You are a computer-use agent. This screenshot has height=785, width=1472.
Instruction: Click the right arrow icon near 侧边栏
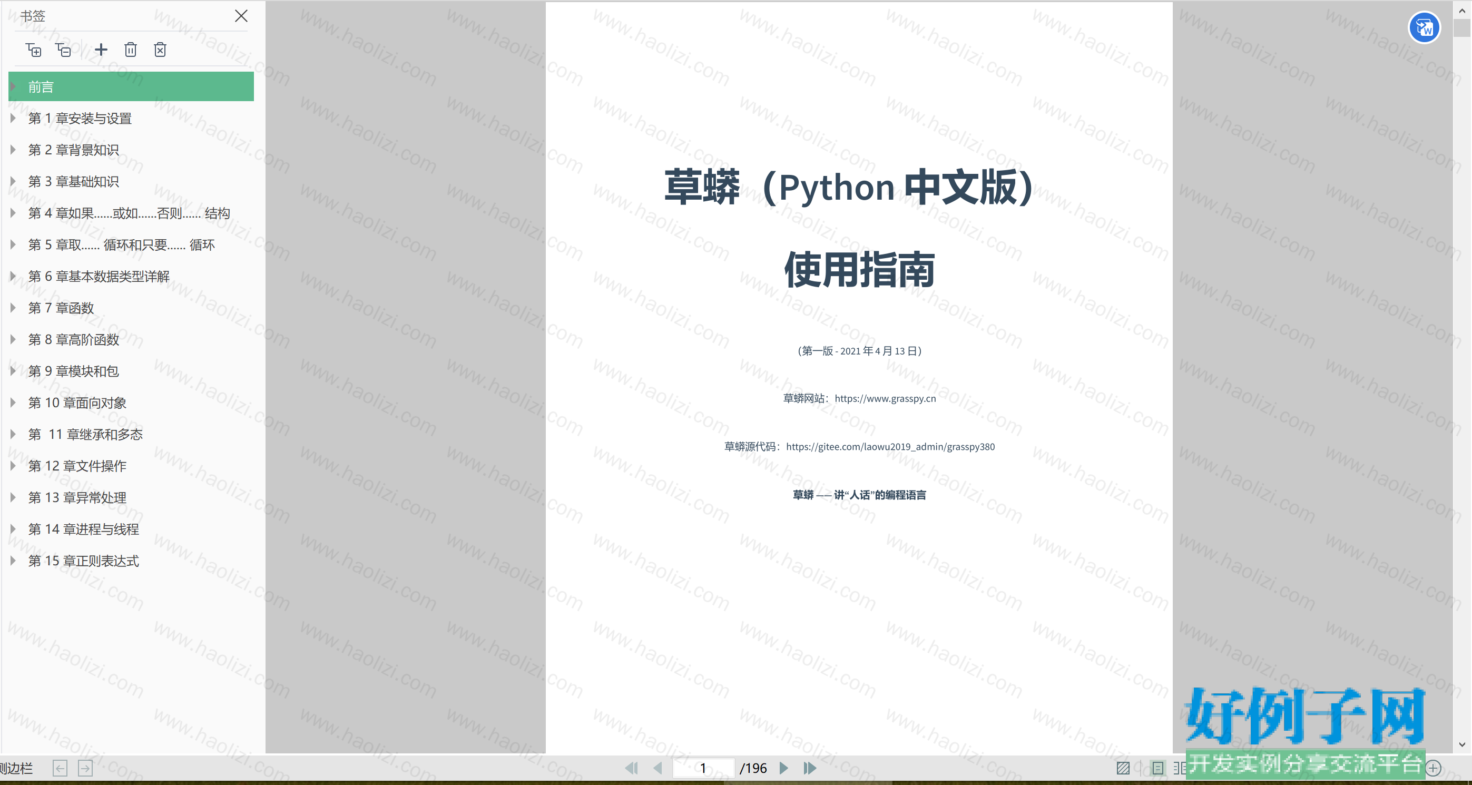(x=85, y=768)
